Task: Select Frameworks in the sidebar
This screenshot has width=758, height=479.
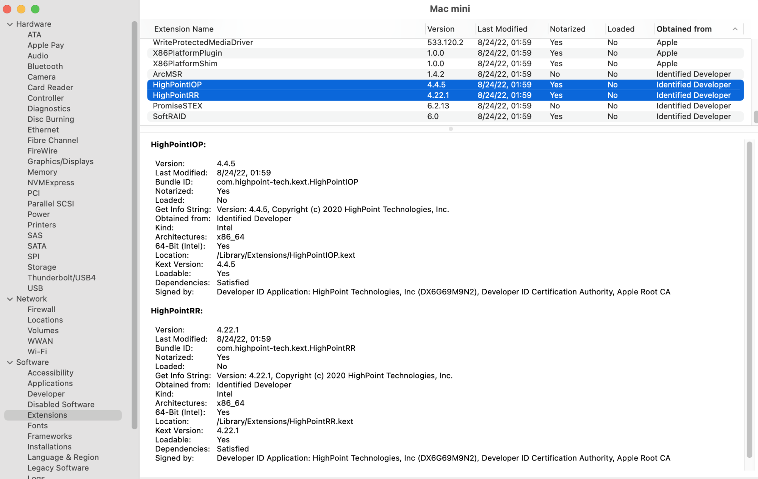Action: [50, 437]
